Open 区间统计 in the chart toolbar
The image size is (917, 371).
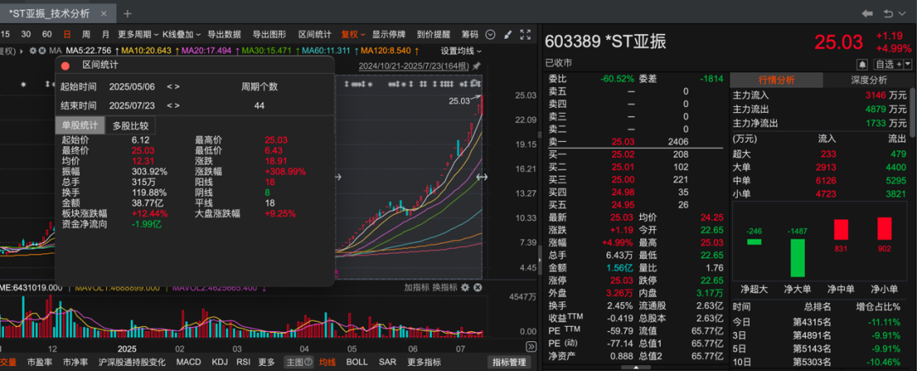[315, 35]
